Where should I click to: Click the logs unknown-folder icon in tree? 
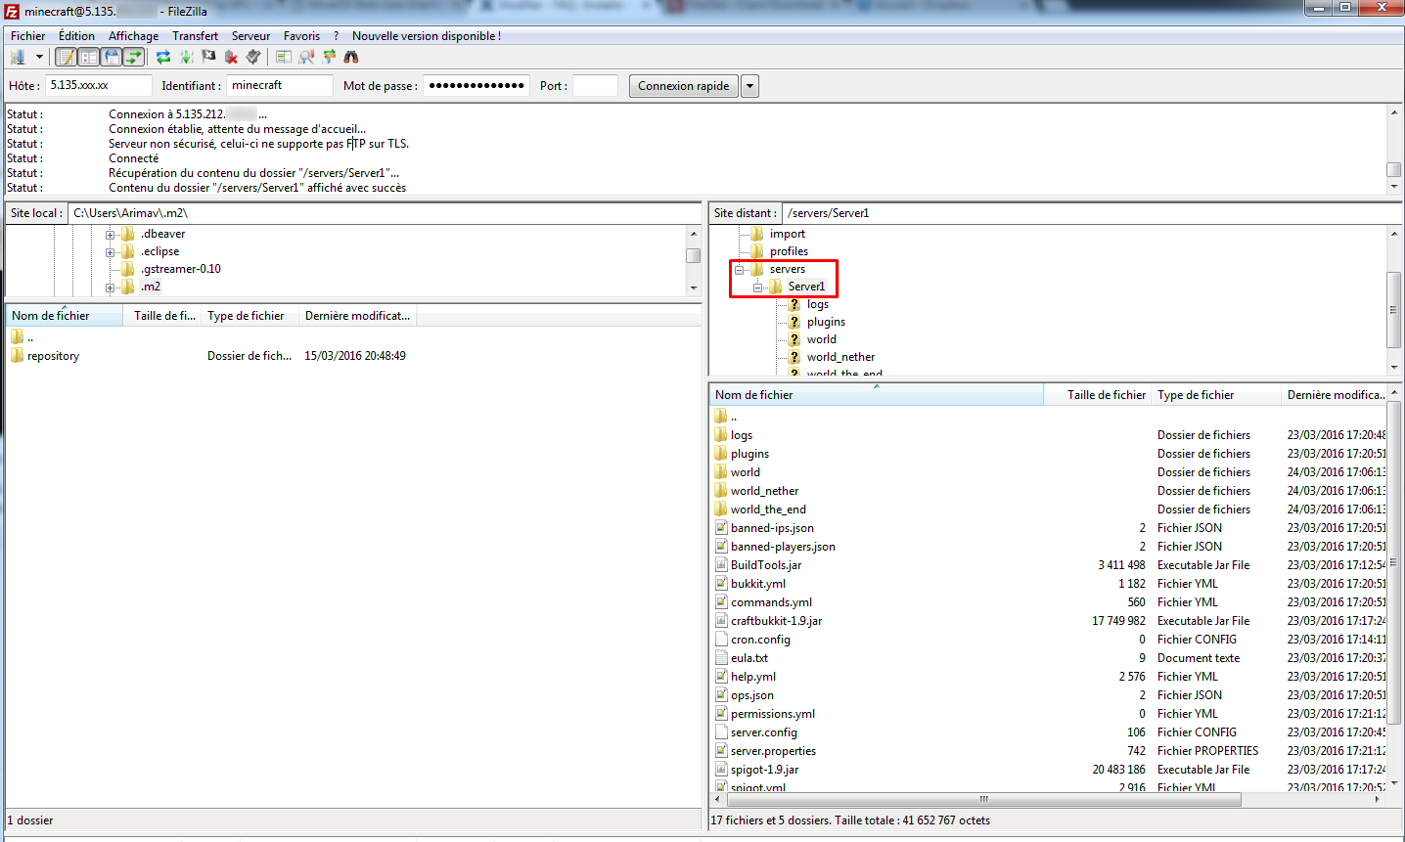794,304
